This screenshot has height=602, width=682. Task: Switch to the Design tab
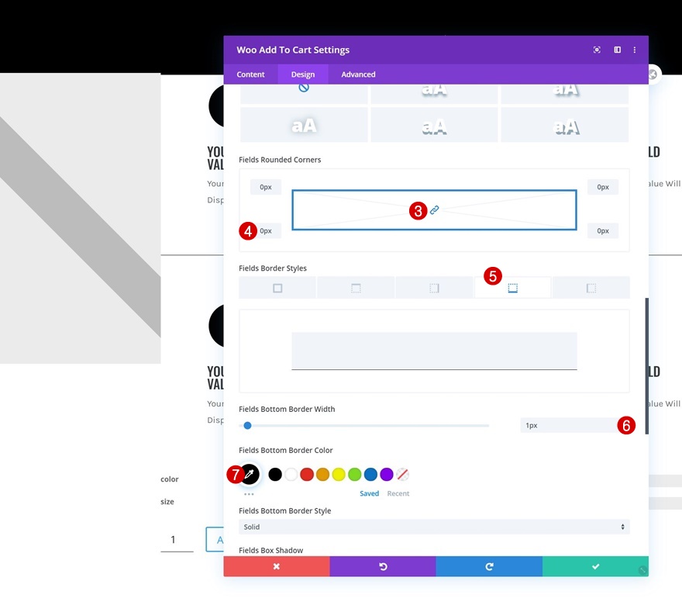(303, 74)
